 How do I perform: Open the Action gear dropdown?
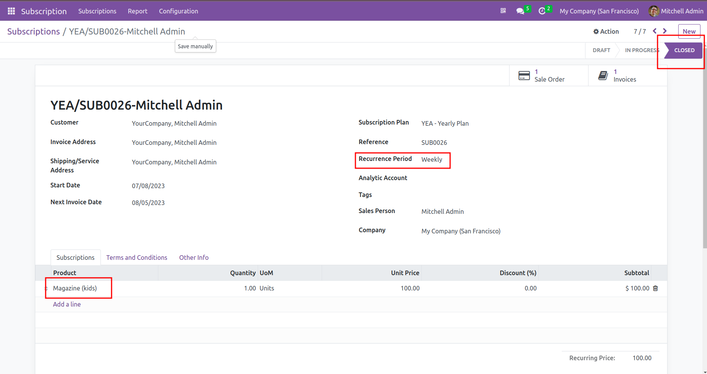[606, 31]
